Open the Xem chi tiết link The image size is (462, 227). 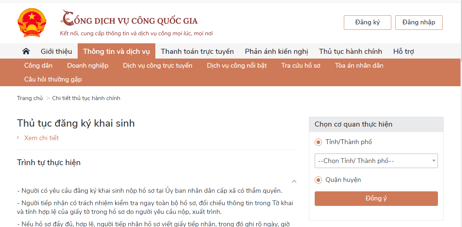41,138
